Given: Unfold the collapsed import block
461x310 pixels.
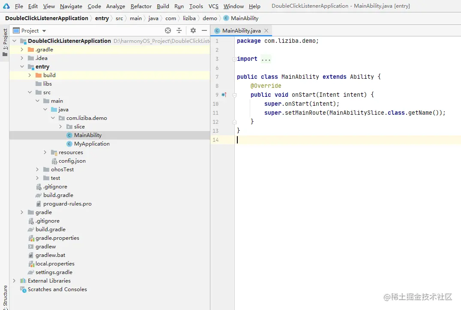Looking at the screenshot, I should point(235,59).
